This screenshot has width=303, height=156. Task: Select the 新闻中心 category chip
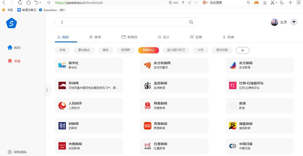click(148, 50)
